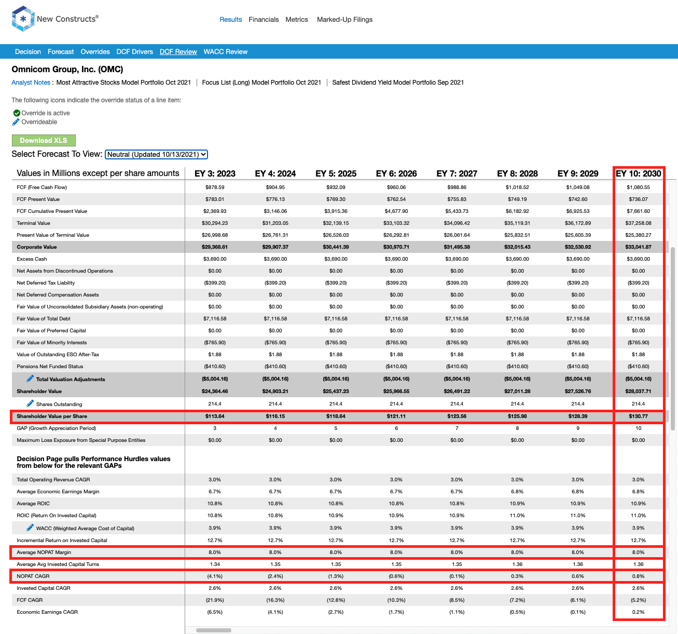Click the FCF Cumulative Present Value label

52,211
